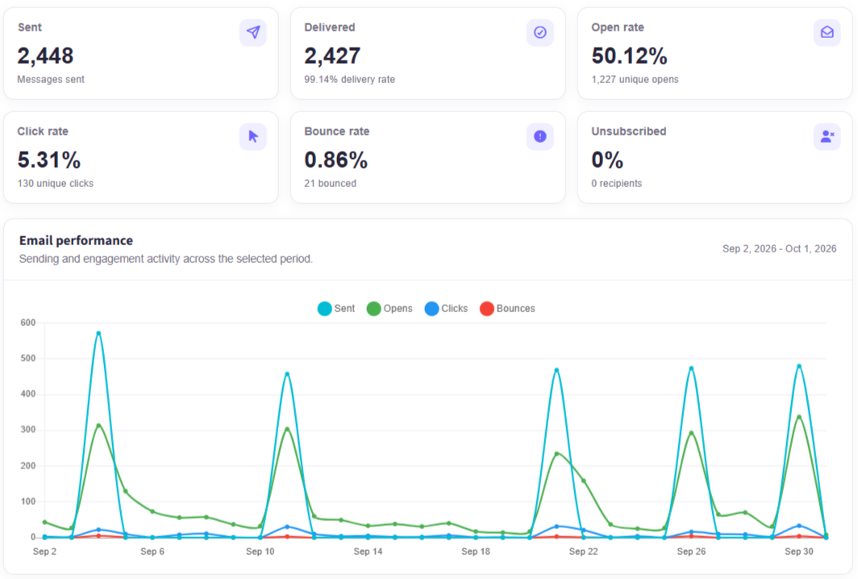
Task: Click the 'Messages sent' caption
Action: 51,79
